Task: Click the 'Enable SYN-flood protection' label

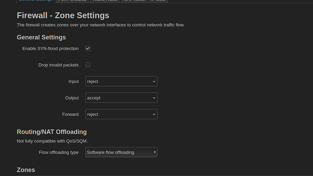Action: point(50,48)
